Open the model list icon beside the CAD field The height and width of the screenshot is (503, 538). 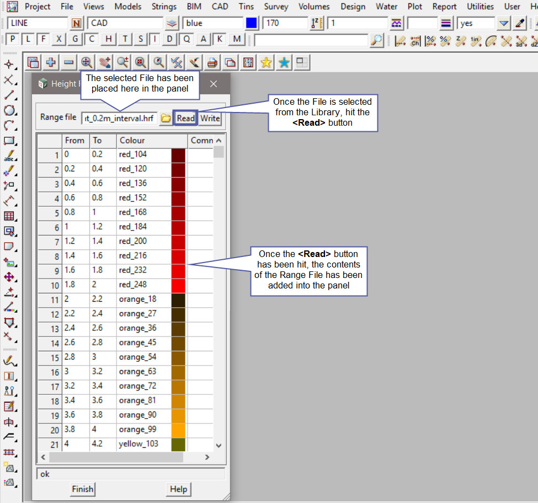(173, 24)
